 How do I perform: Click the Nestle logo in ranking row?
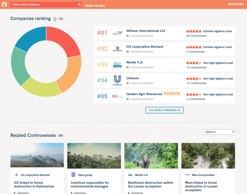tap(117, 65)
